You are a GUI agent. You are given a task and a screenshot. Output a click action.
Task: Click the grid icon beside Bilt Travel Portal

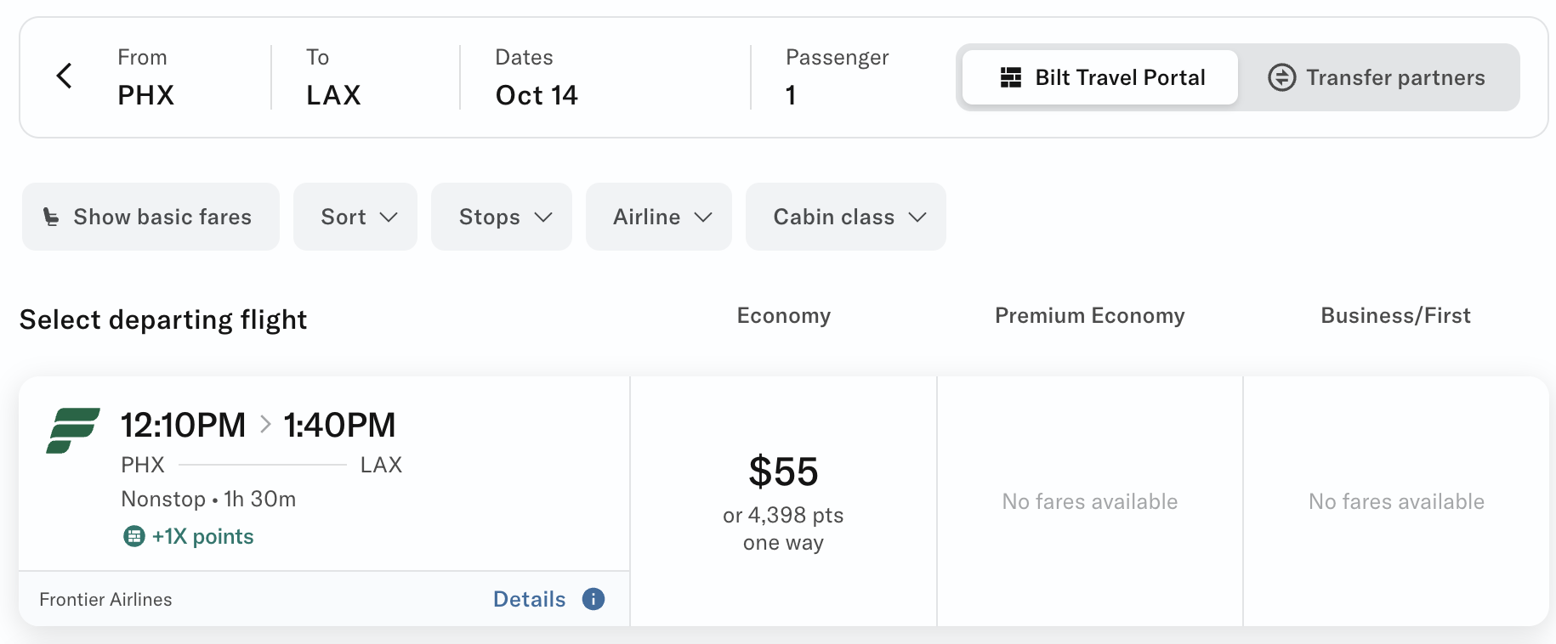1011,77
